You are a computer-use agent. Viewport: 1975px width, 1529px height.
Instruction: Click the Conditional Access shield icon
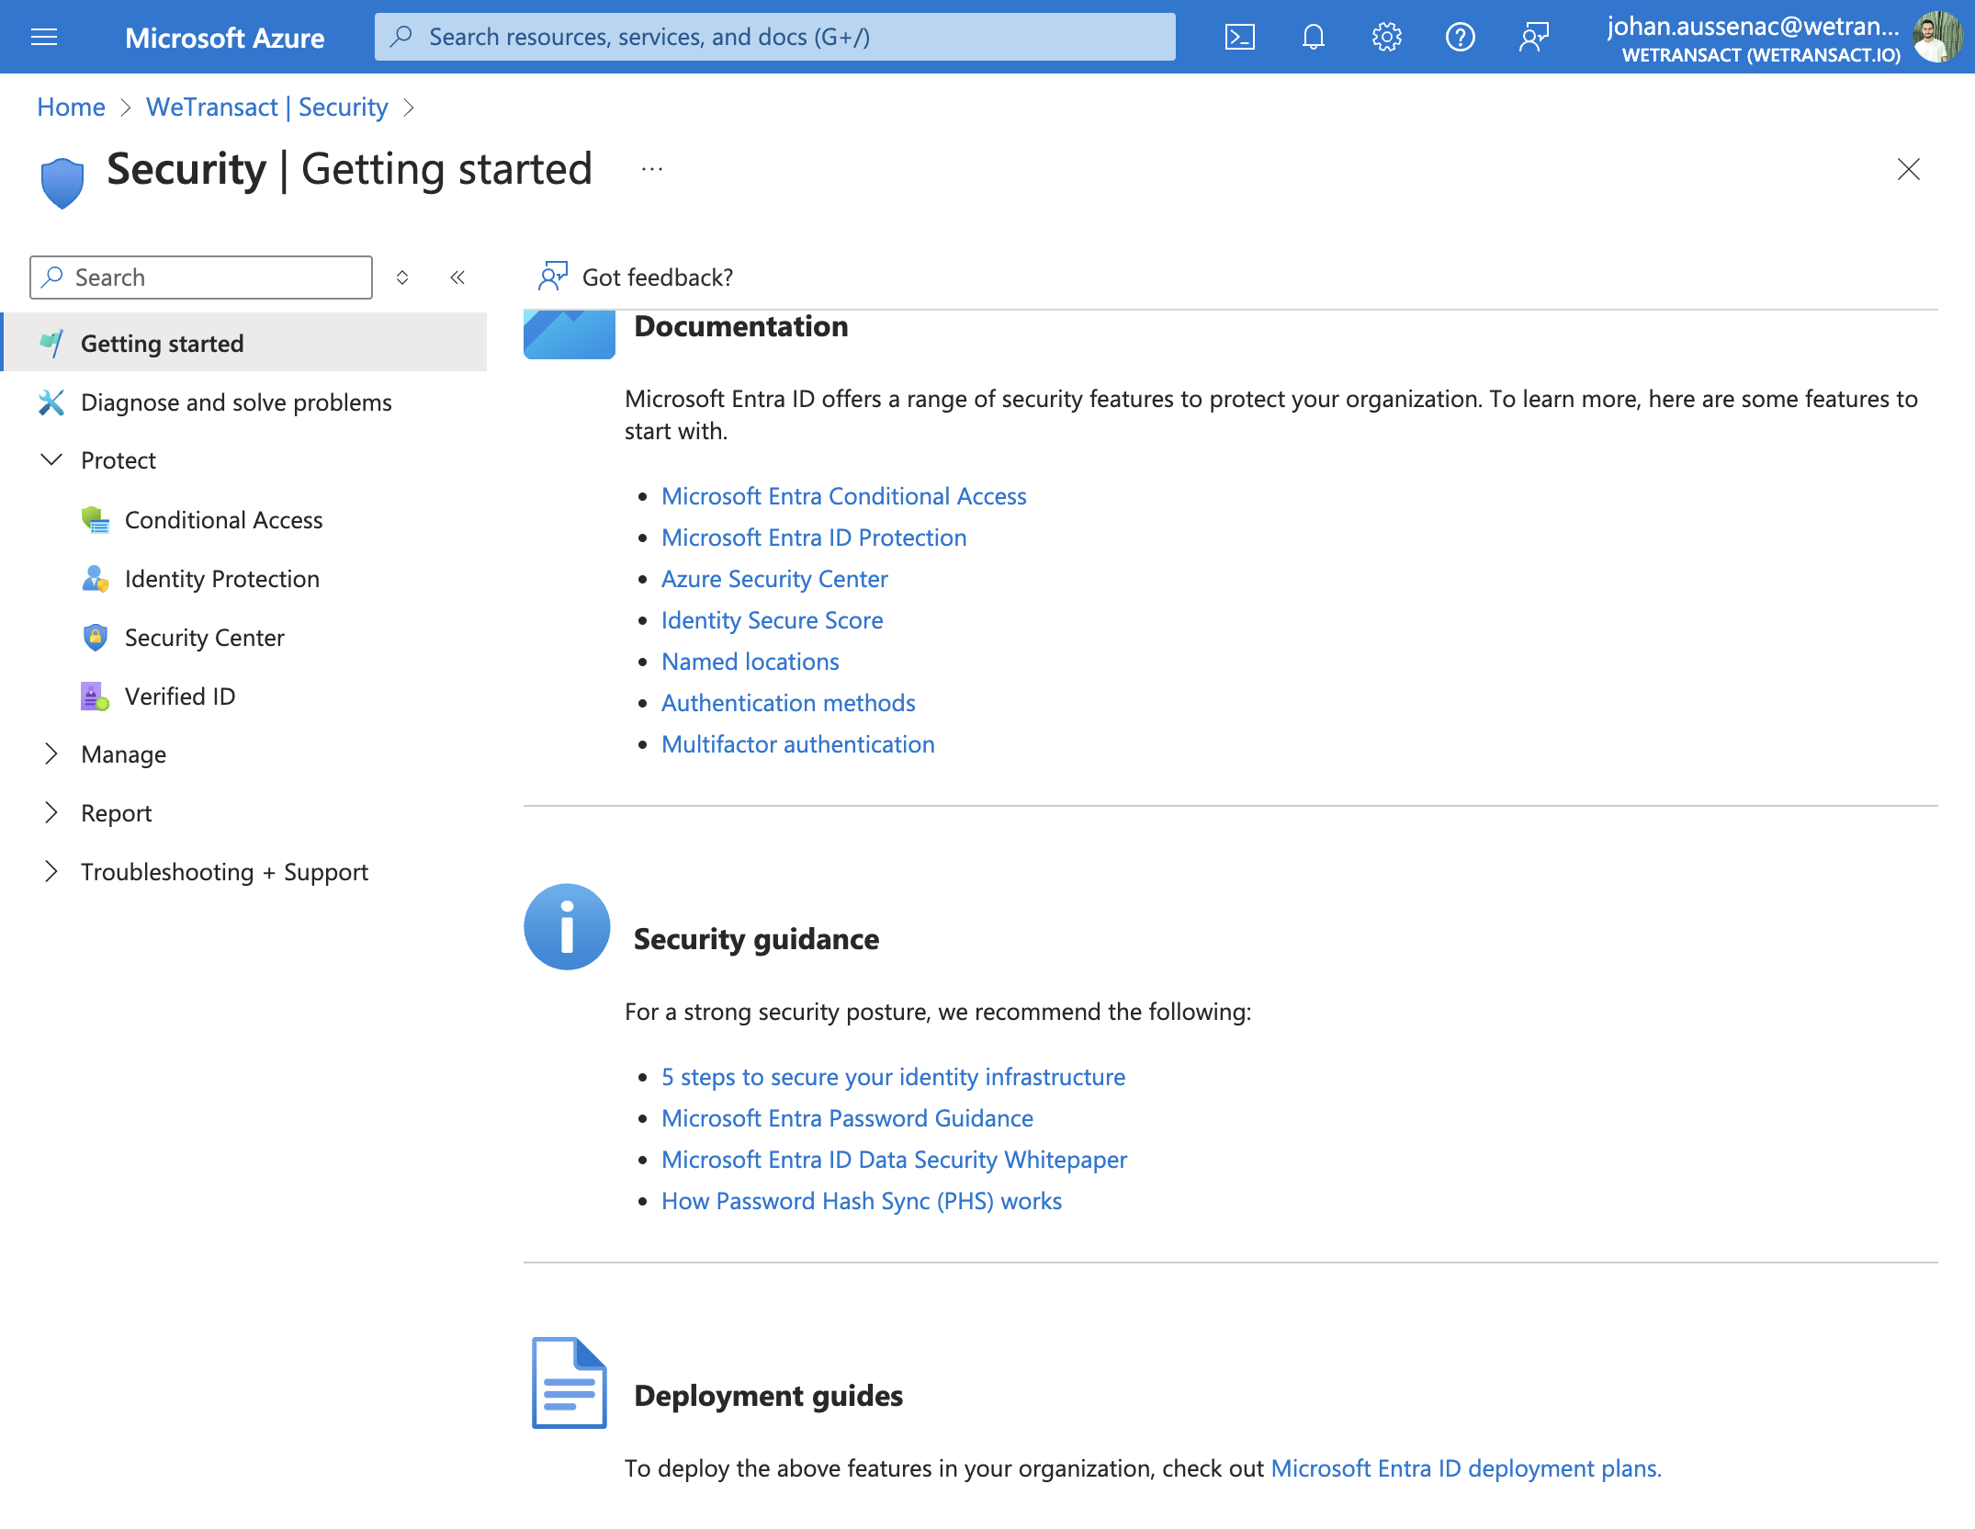pyautogui.click(x=96, y=520)
